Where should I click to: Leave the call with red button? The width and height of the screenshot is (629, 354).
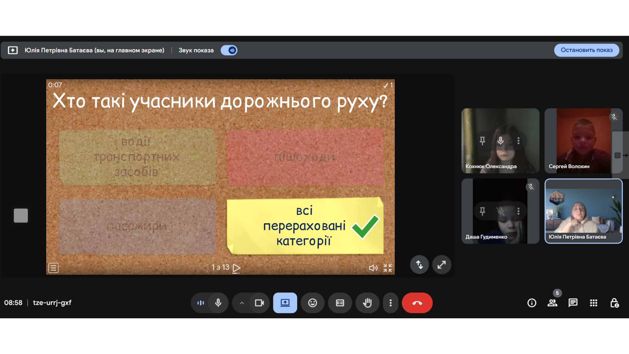pos(417,303)
